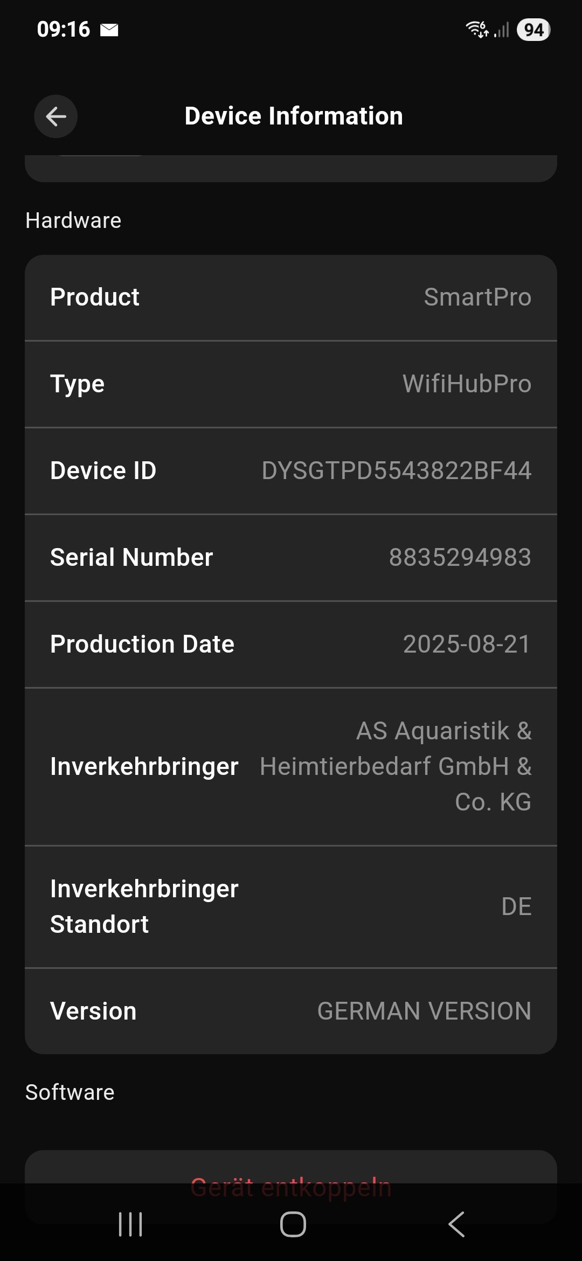Select the Production Date row
Viewport: 582px width, 1261px height.
(291, 645)
